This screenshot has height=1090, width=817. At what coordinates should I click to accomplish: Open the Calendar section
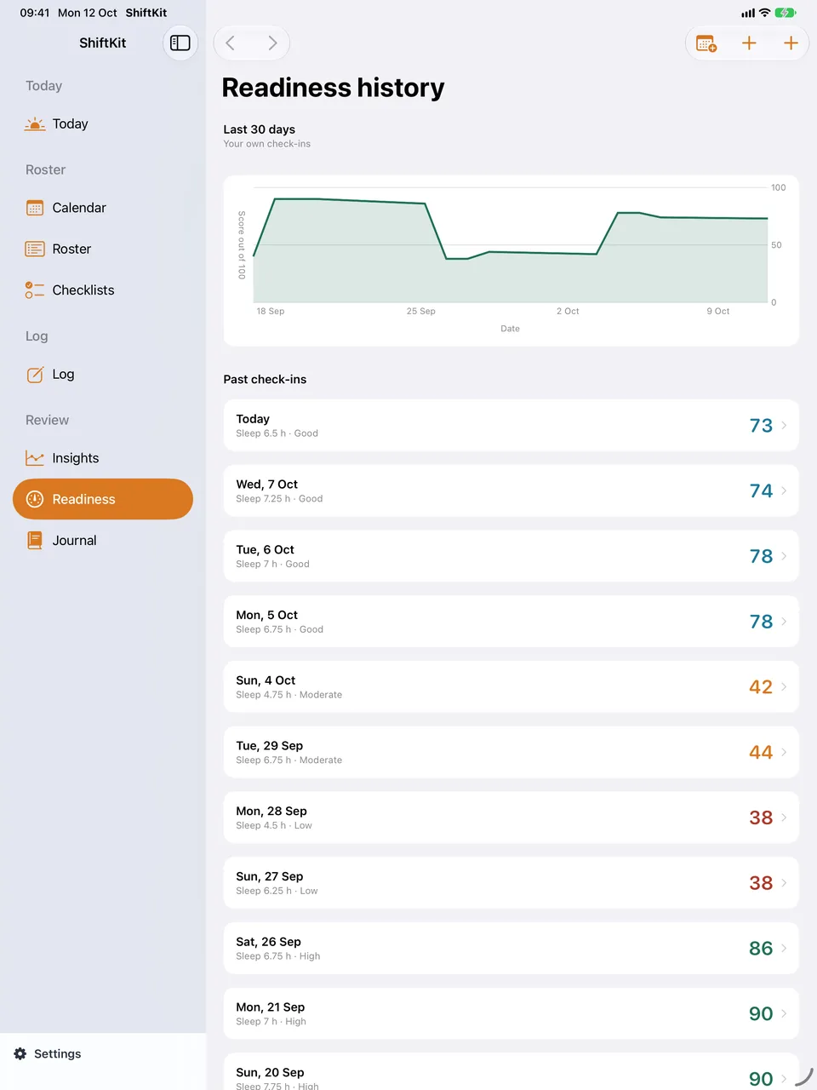tap(103, 208)
